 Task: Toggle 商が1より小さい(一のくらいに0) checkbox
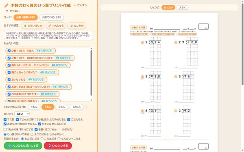pyautogui.click(x=9, y=65)
